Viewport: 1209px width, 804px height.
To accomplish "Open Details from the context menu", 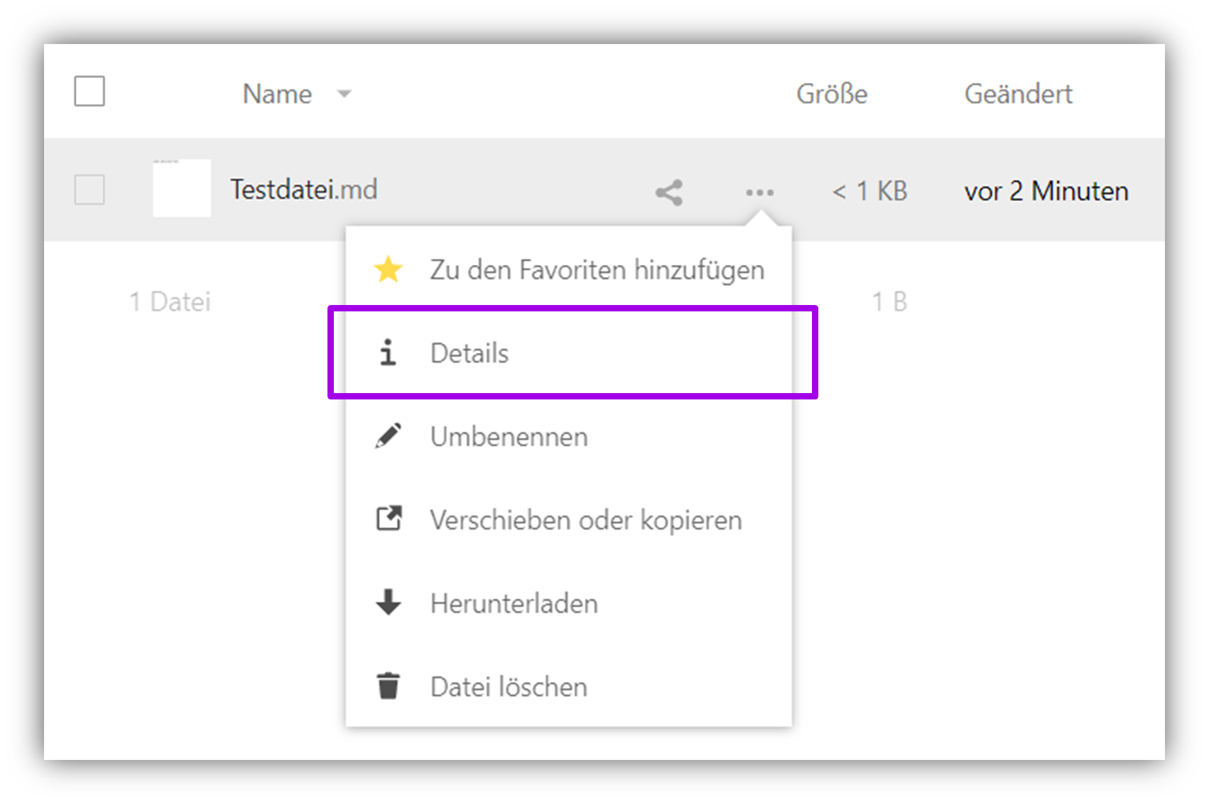I will click(x=470, y=353).
